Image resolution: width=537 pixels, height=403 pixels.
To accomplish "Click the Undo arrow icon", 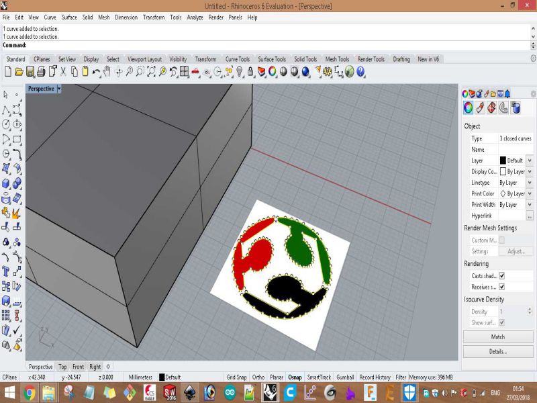I will (96, 72).
